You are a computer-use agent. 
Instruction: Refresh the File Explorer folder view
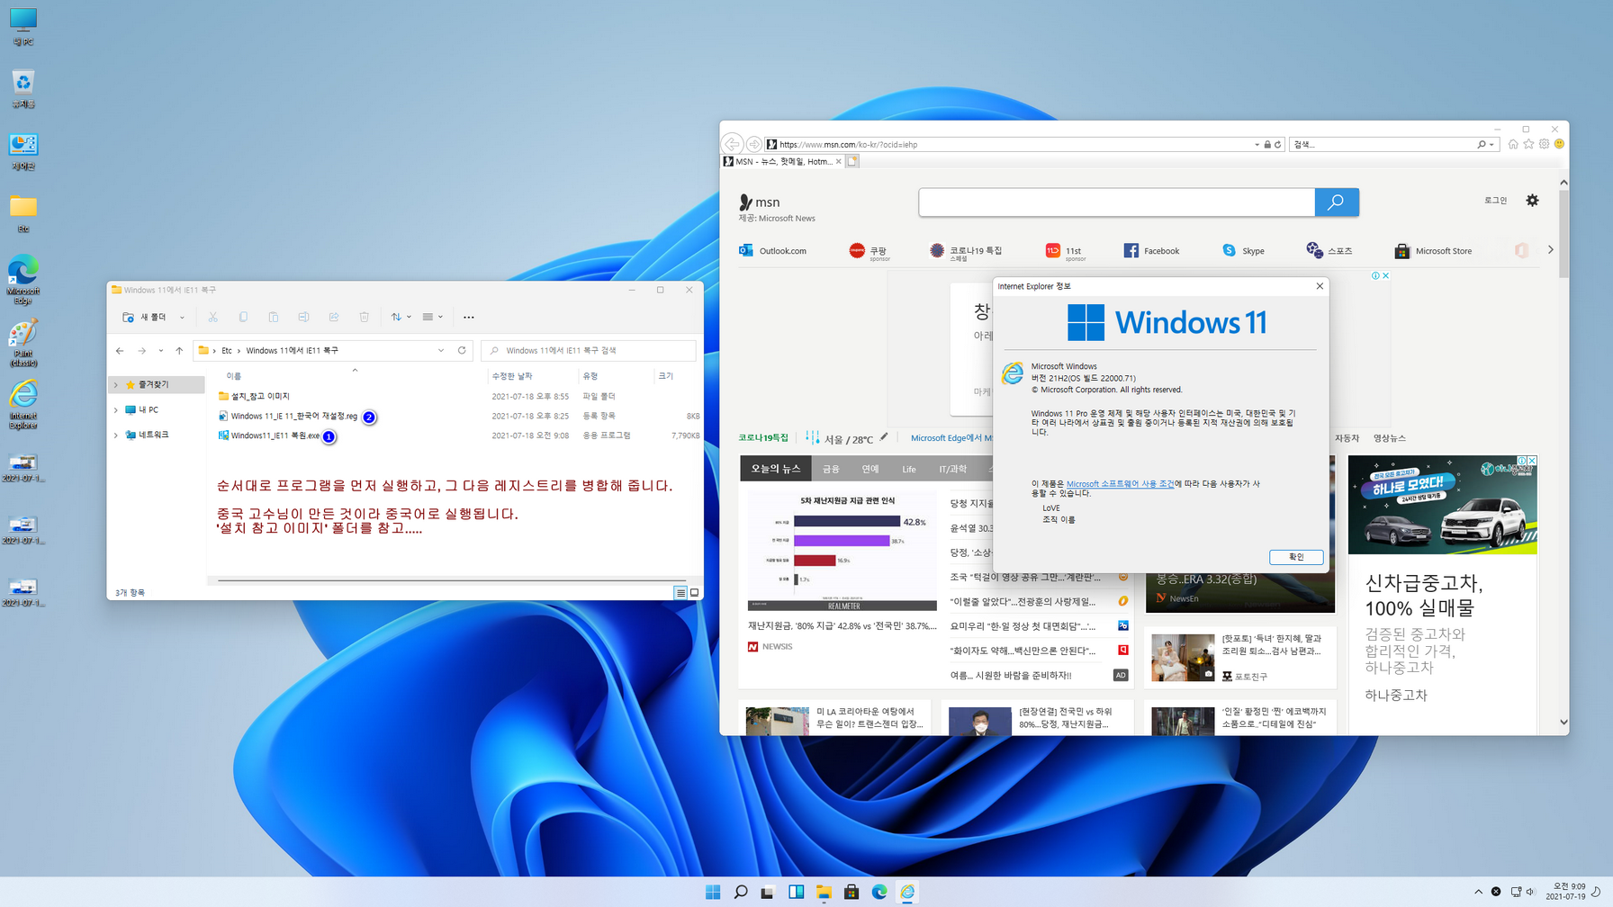[x=462, y=351]
